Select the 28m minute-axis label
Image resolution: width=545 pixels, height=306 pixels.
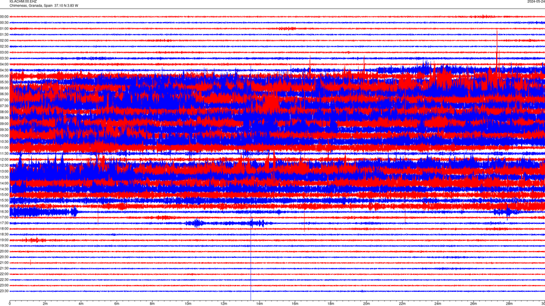click(x=509, y=304)
